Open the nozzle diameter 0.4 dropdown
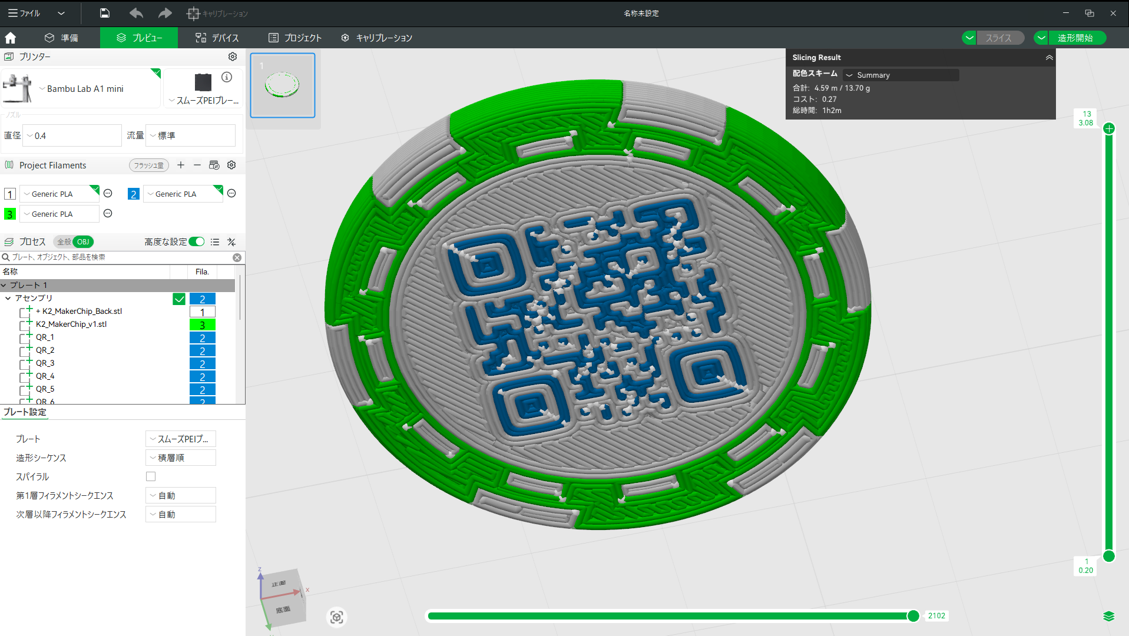This screenshot has height=636, width=1129. (x=72, y=135)
